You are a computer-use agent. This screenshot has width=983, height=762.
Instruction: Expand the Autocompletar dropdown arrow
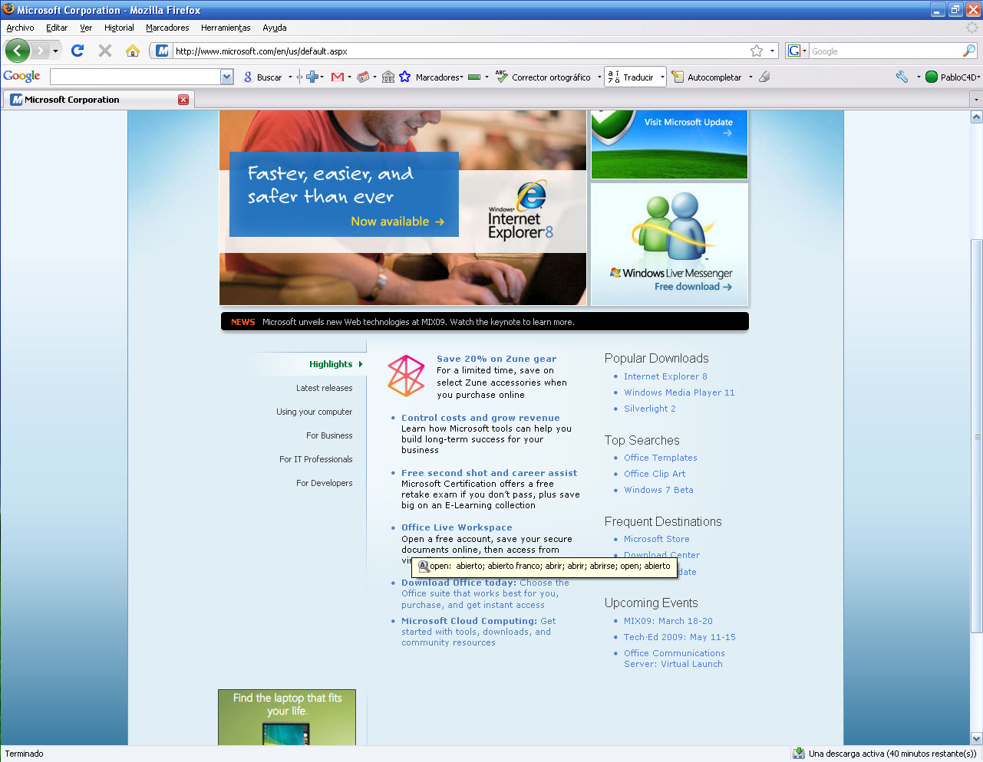coord(750,77)
